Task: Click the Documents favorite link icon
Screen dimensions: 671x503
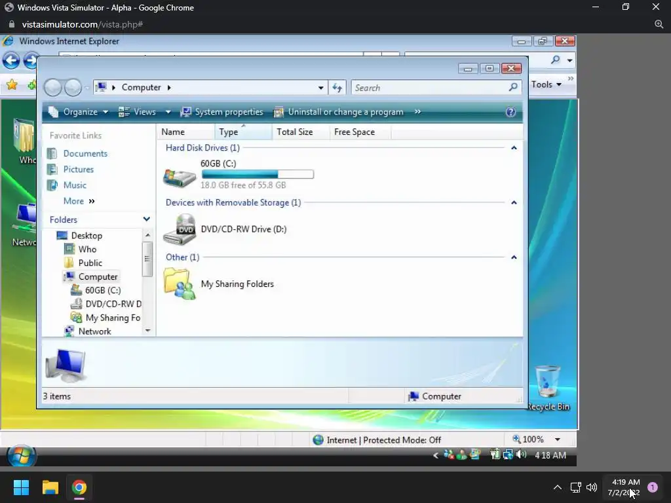Action: pyautogui.click(x=52, y=153)
